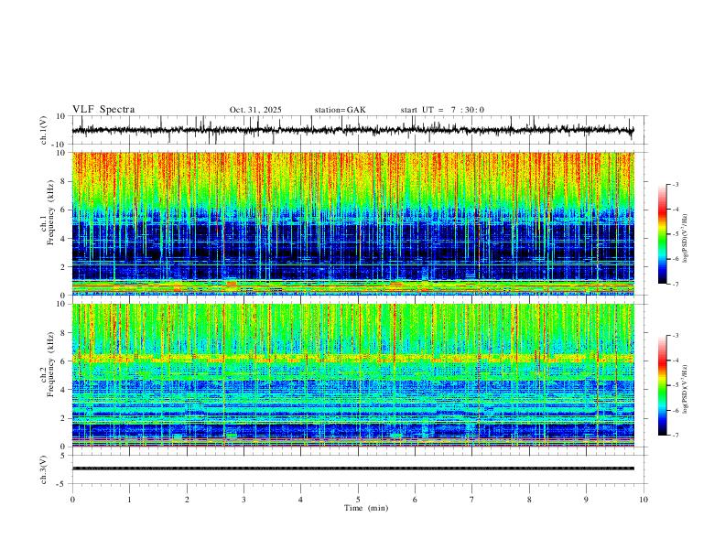Click the time axis tick label "7"
725x560 pixels.
point(472,500)
